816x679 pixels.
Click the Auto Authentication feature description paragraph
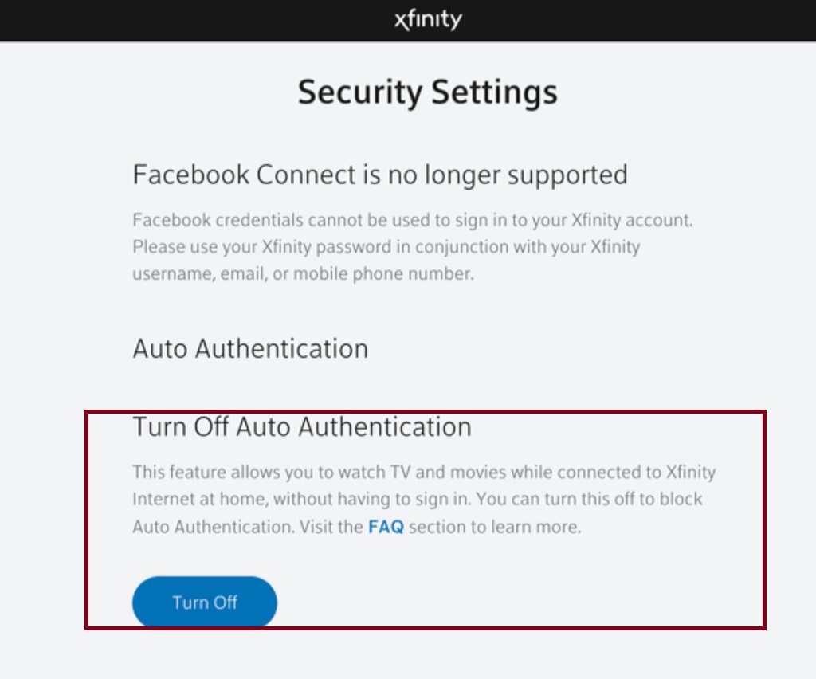point(422,499)
